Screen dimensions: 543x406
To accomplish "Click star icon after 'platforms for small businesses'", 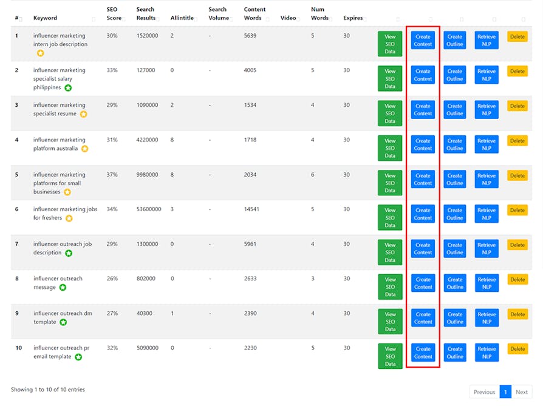I will (67, 192).
